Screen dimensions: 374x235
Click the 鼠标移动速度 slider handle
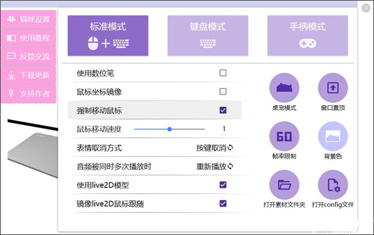[170, 129]
